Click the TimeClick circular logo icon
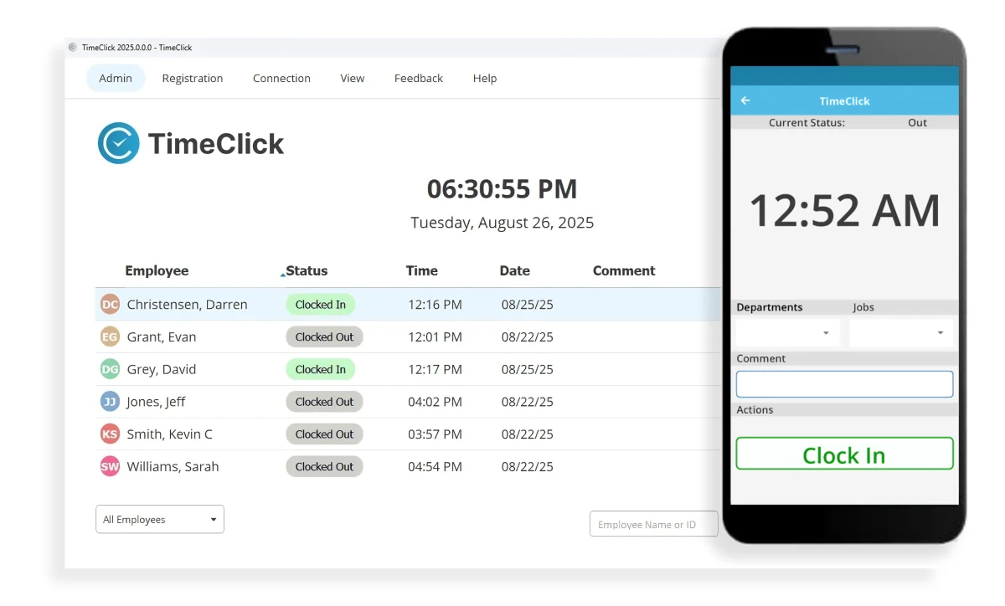Screen dimensions: 1005x606 click(x=117, y=142)
